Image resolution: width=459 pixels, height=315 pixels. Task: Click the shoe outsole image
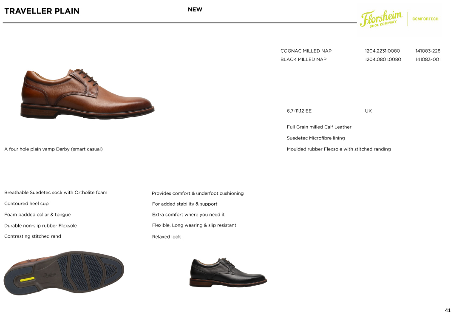[64, 272]
